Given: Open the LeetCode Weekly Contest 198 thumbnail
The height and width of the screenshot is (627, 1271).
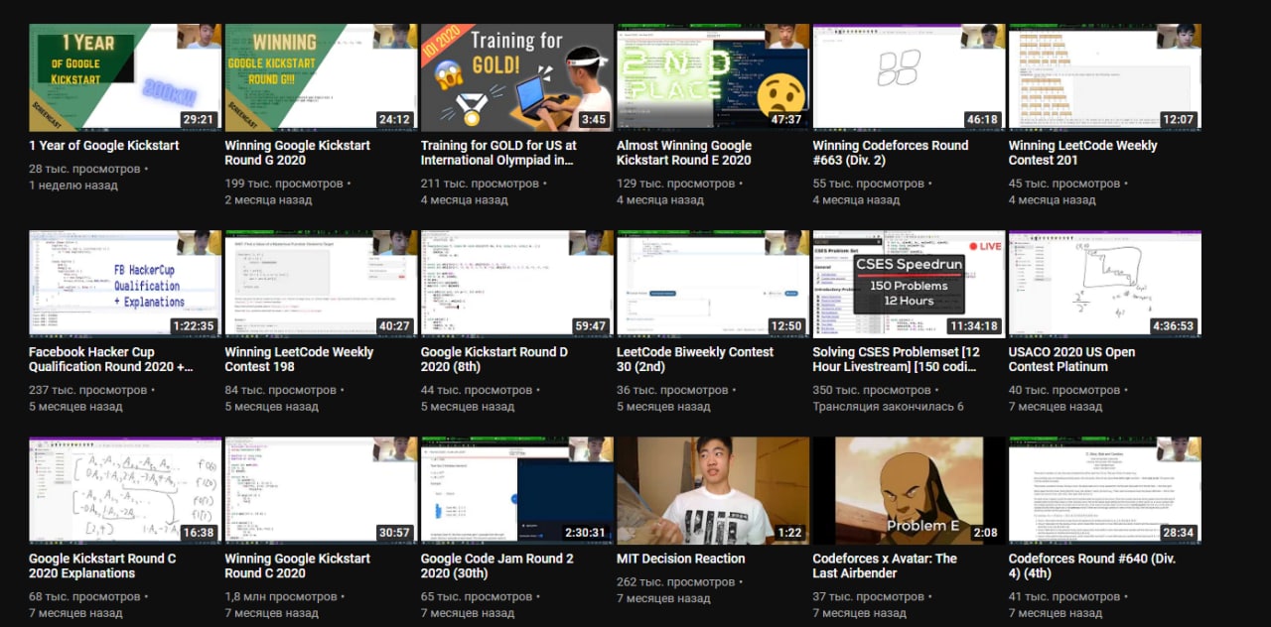Looking at the screenshot, I should pyautogui.click(x=321, y=284).
